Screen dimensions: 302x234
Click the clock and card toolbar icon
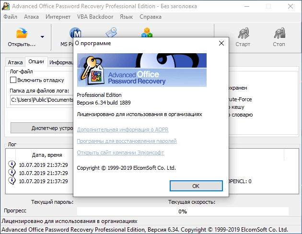[111, 32]
